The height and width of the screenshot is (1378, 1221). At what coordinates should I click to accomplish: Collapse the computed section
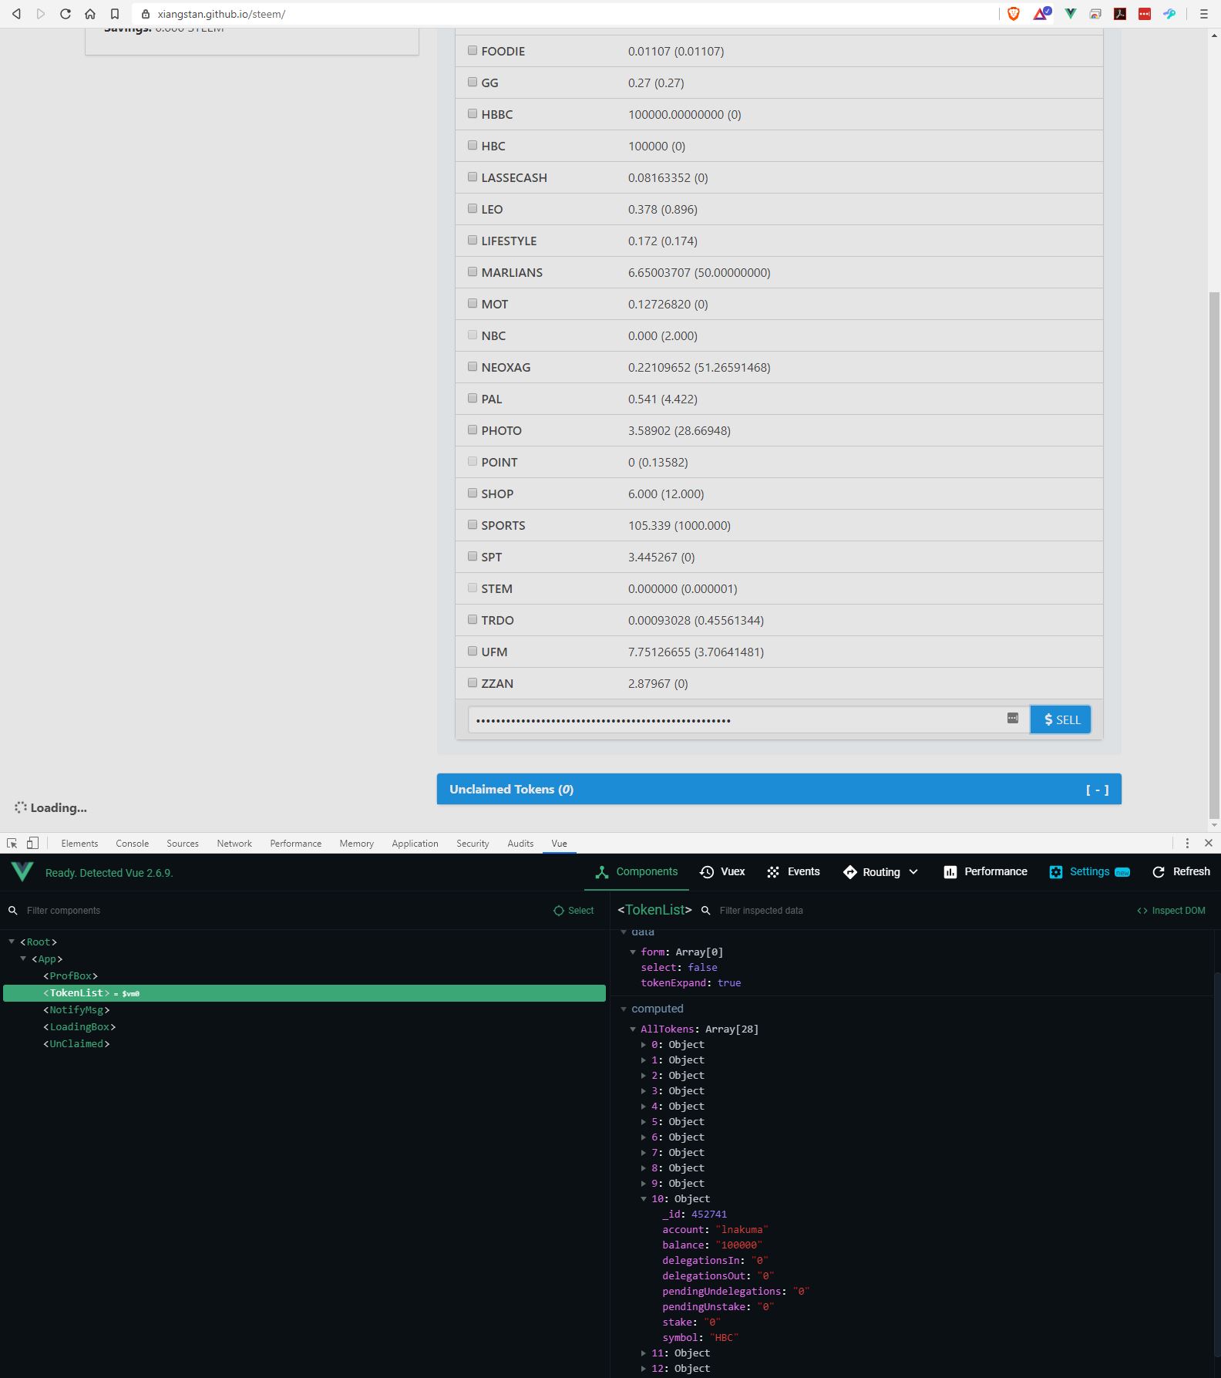(x=624, y=1009)
